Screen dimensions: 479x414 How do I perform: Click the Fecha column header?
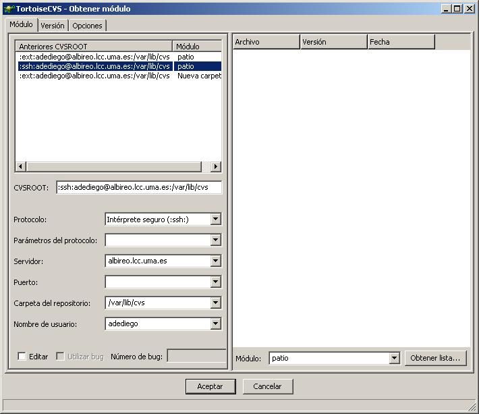pyautogui.click(x=401, y=42)
